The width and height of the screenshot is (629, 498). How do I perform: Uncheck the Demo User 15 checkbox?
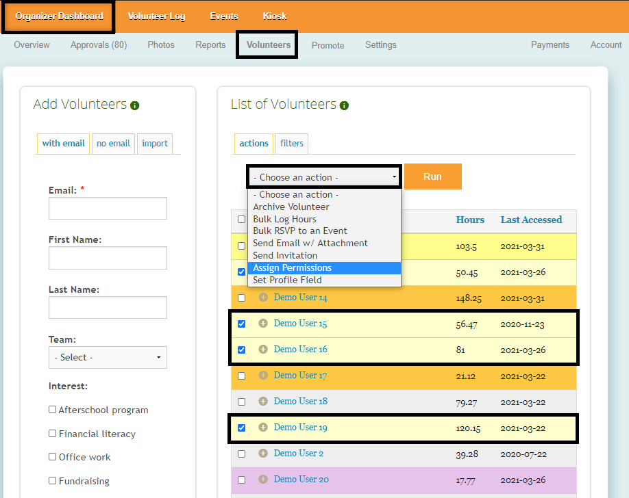click(x=241, y=324)
